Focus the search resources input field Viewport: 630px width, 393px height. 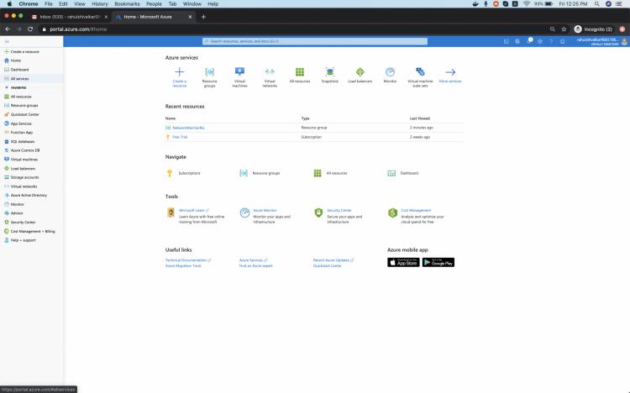click(315, 41)
